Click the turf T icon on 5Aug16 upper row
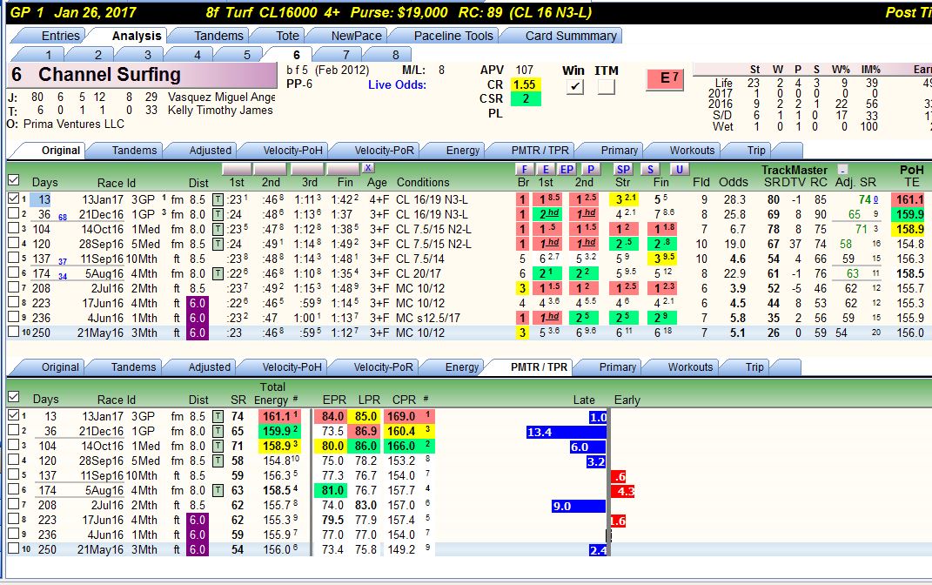932x585 pixels. pos(218,273)
